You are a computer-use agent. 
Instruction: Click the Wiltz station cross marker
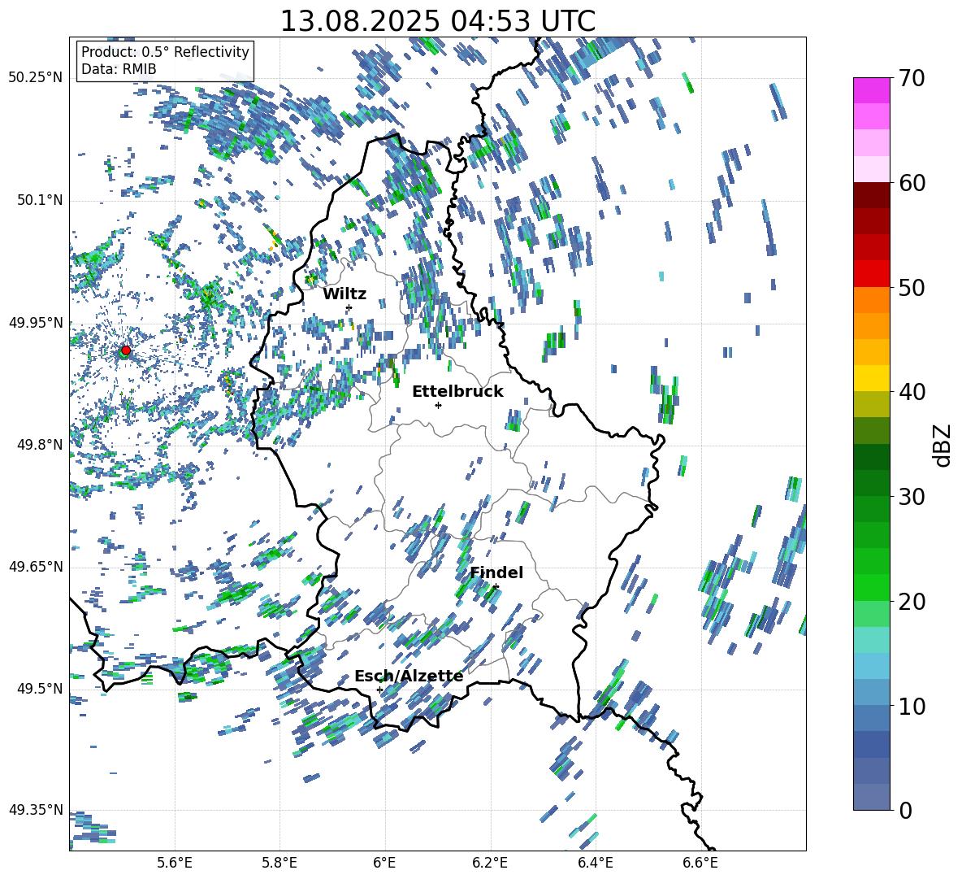(x=349, y=307)
